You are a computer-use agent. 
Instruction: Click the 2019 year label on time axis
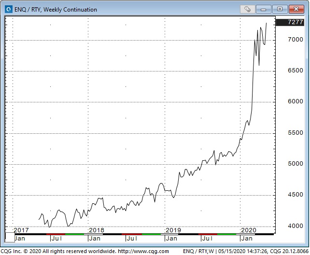click(173, 230)
